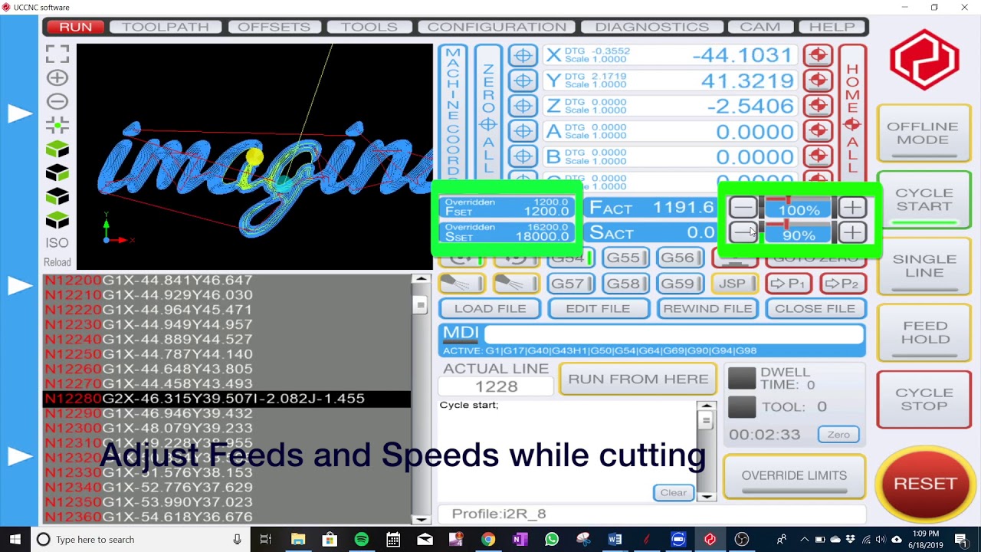981x552 pixels.
Task: Home the X axis
Action: coord(818,55)
